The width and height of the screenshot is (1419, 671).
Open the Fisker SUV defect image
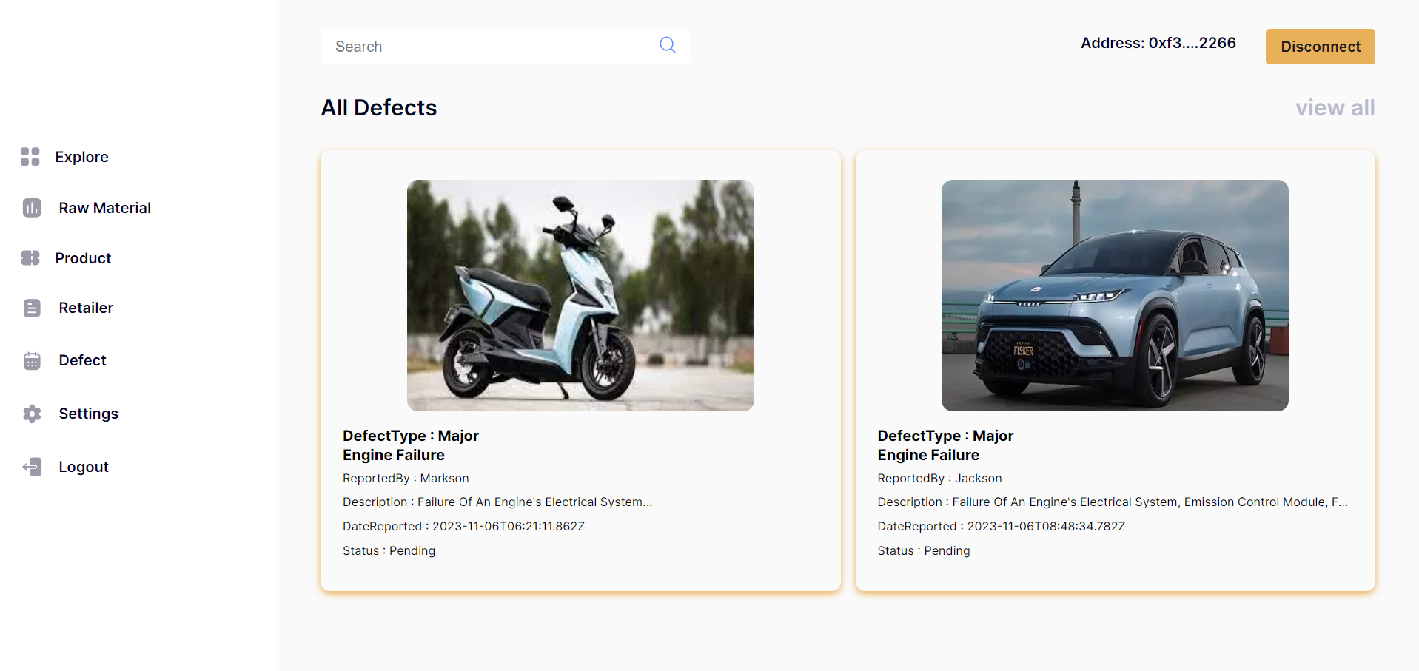pos(1115,295)
